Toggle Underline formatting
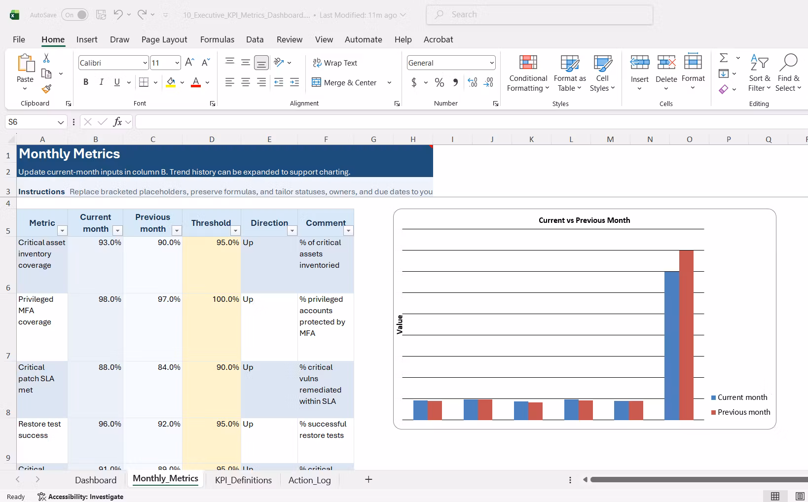This screenshot has height=502, width=808. click(x=117, y=82)
